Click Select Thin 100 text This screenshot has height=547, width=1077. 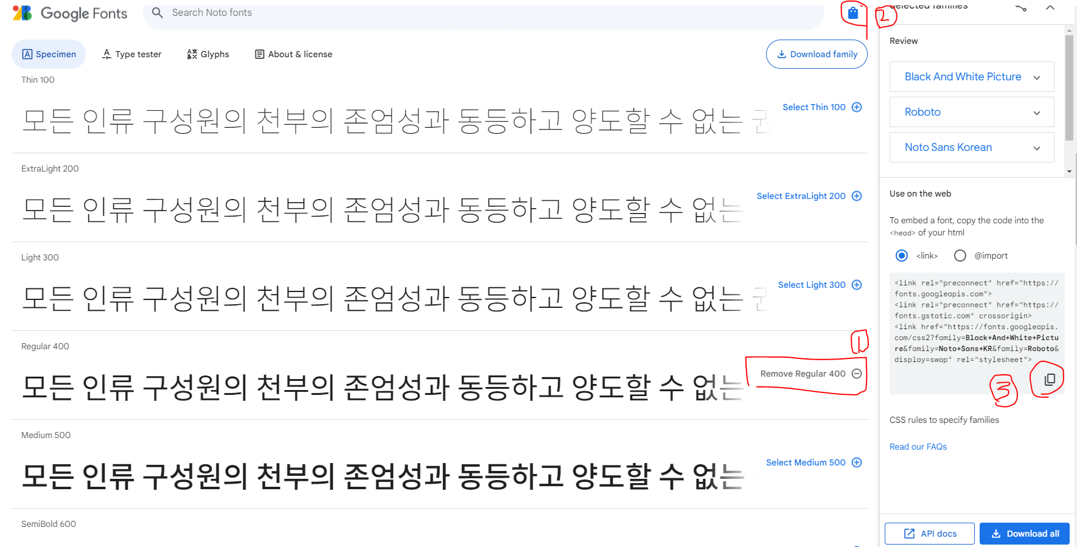814,107
